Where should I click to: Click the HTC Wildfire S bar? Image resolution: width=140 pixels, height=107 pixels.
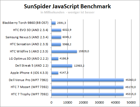click(x=64, y=51)
